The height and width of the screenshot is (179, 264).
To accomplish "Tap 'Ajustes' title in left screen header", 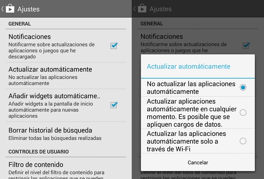I will 29,9.
